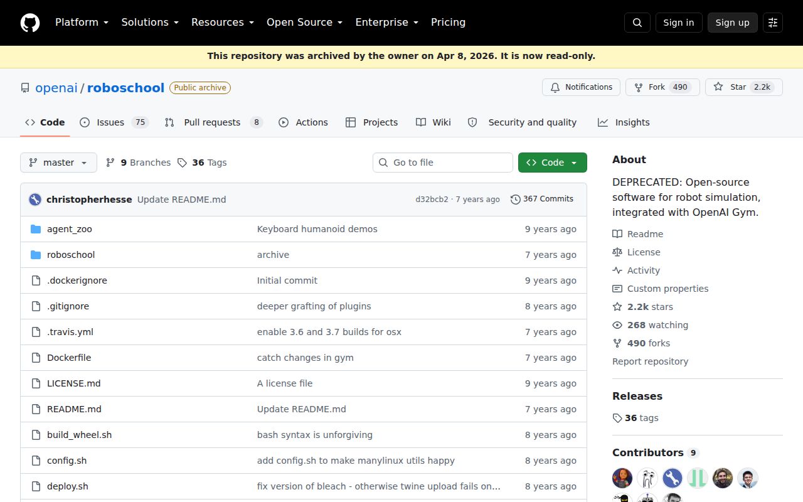This screenshot has height=502, width=803.
Task: Click the first contributor avatar
Action: pyautogui.click(x=622, y=478)
